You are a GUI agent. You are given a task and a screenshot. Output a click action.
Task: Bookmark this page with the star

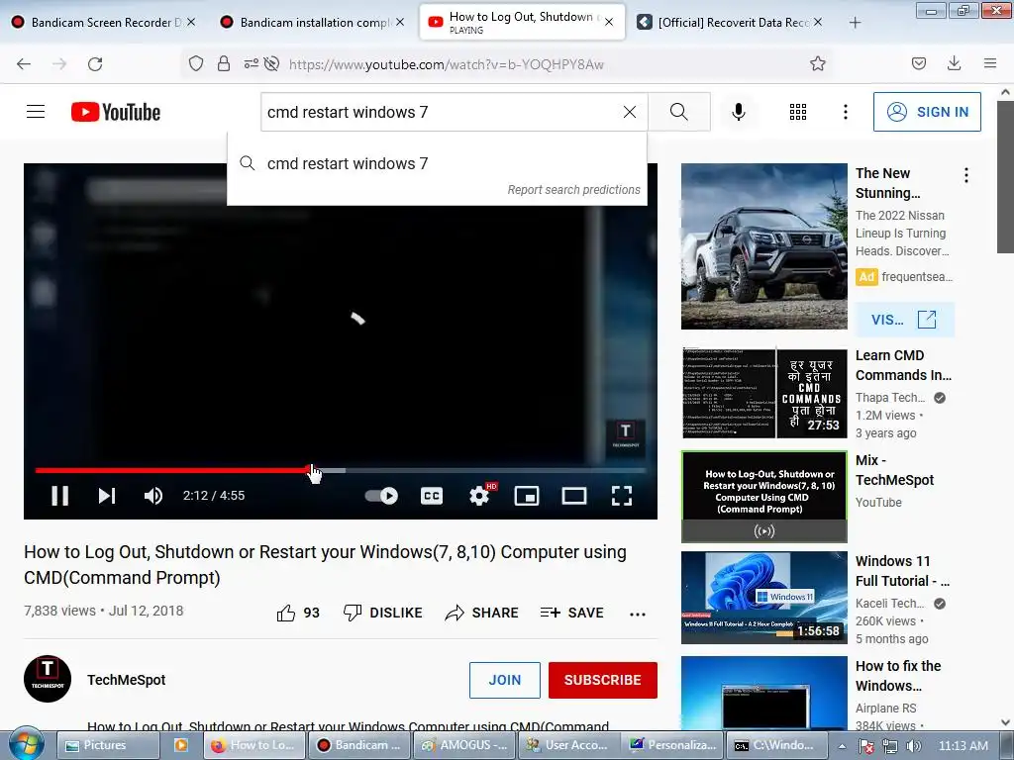tap(818, 63)
